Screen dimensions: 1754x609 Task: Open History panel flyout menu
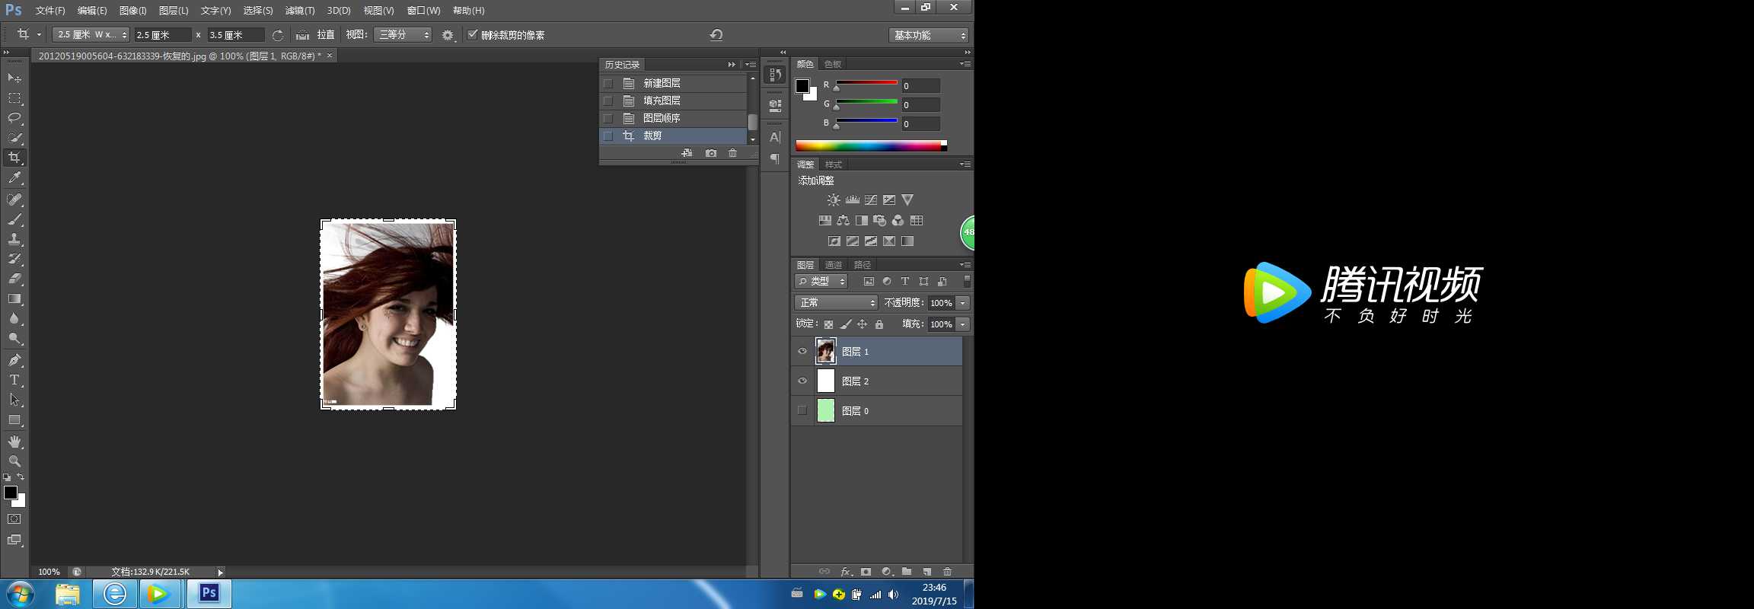tap(751, 65)
